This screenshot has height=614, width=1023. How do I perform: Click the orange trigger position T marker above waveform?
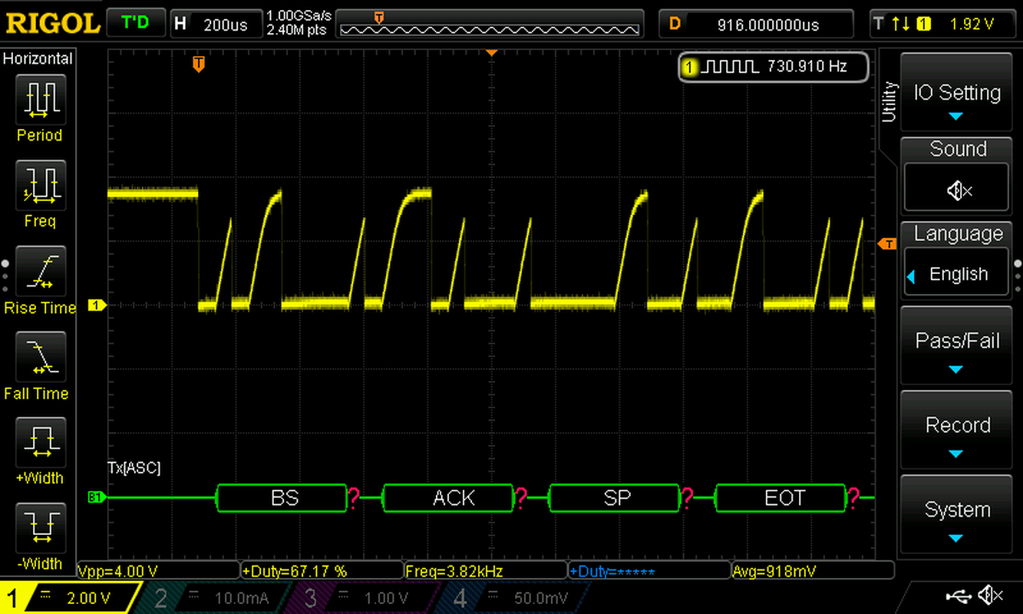click(x=199, y=64)
